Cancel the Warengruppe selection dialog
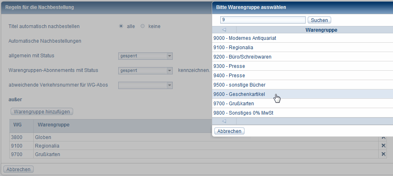 point(229,131)
